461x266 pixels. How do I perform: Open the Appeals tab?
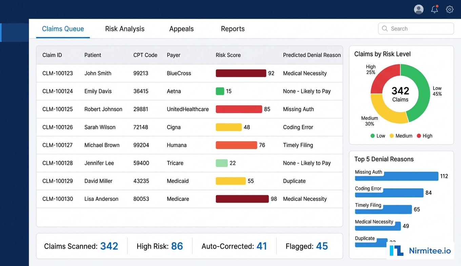tap(181, 29)
